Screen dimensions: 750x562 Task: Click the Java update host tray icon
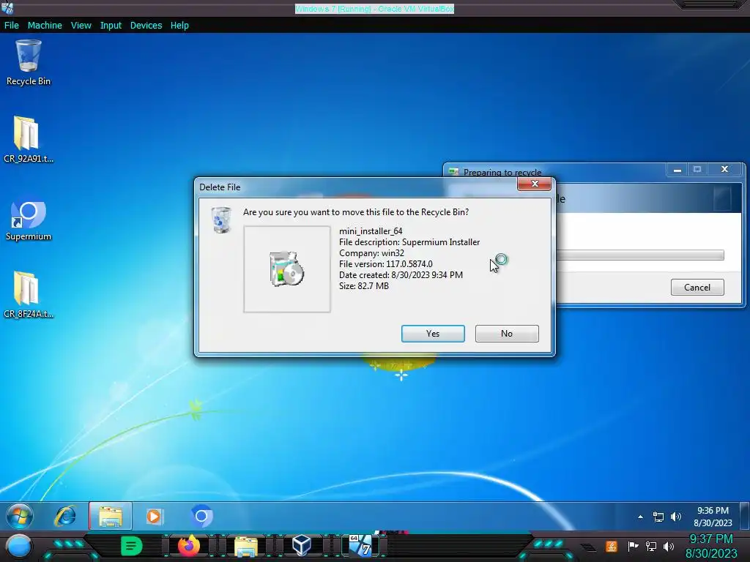(x=612, y=546)
